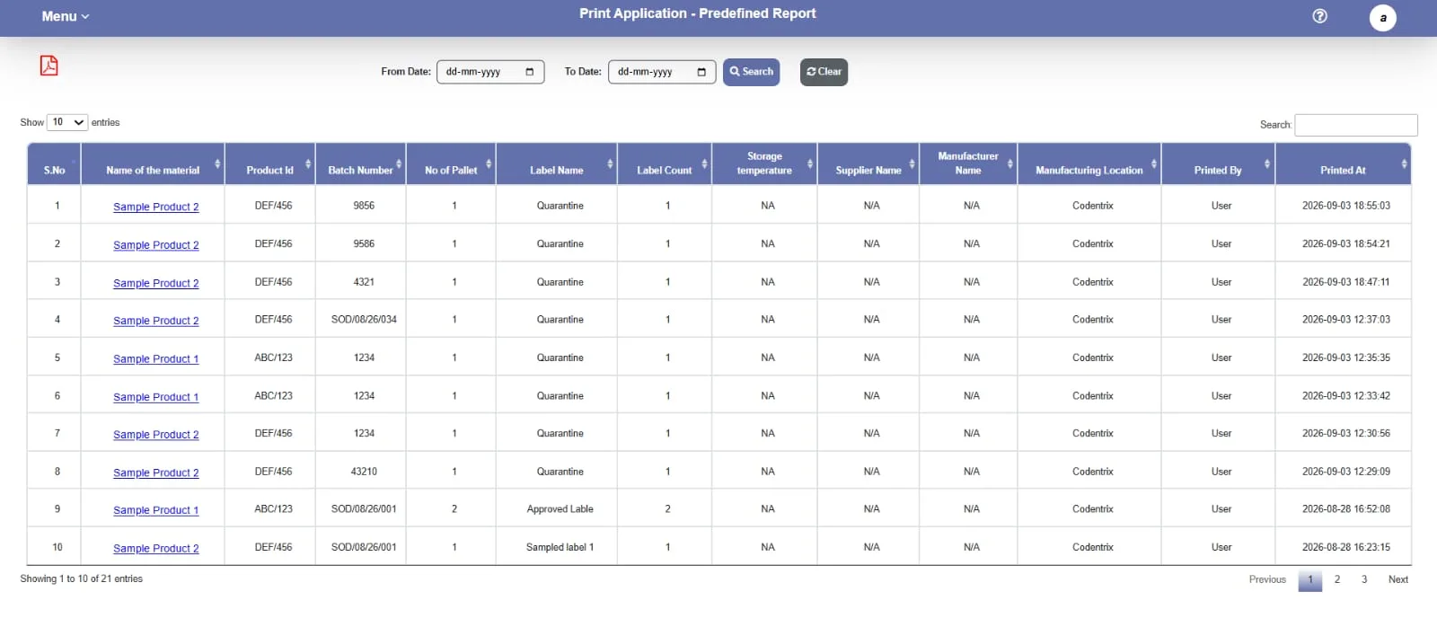
Task: Sort by Printed By column
Action: coord(1218,164)
